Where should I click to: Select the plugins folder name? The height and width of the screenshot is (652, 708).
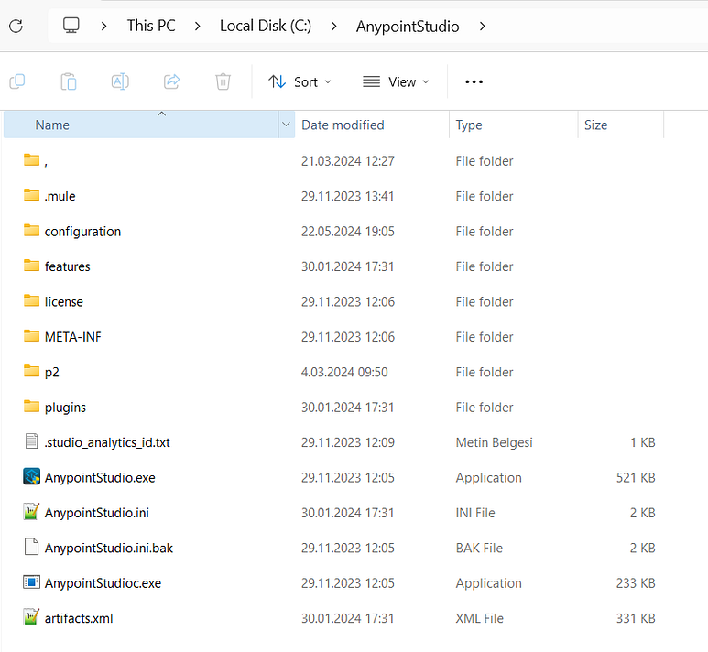(x=65, y=407)
